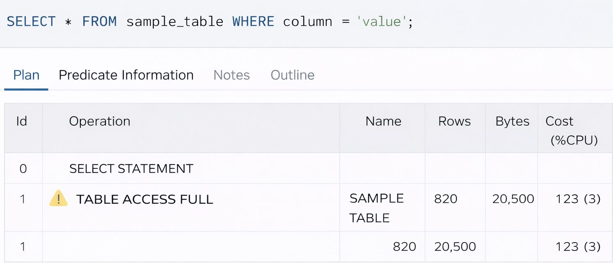The width and height of the screenshot is (613, 263).
Task: Select the Bytes column header
Action: pos(512,121)
